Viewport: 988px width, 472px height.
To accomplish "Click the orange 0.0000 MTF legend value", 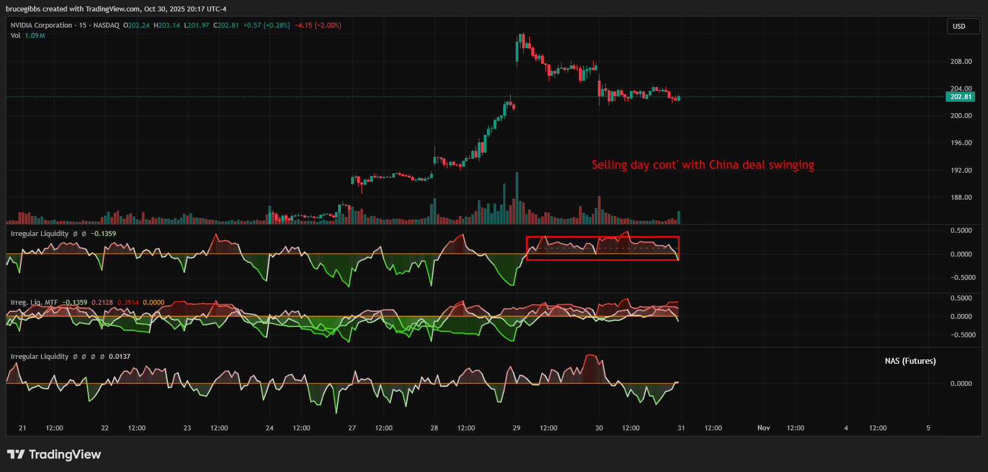I will pos(153,303).
